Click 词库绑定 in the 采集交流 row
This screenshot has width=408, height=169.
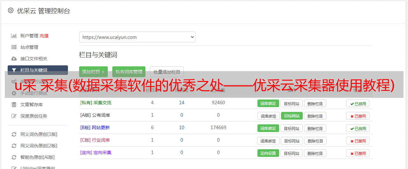268,103
